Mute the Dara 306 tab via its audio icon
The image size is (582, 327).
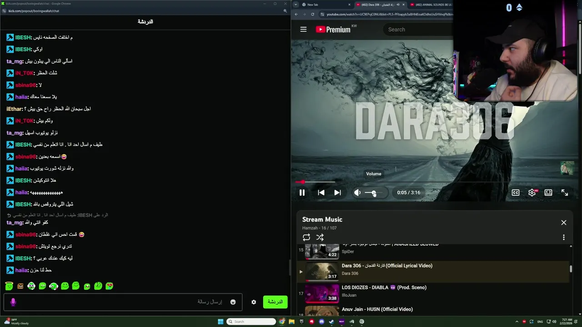pos(398,5)
